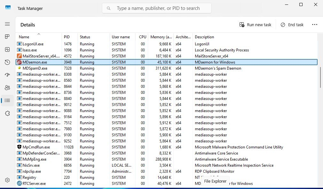The image size is (323, 189).
Task: Click the MailStoreServer_x64 process icon
Action: click(x=19, y=56)
